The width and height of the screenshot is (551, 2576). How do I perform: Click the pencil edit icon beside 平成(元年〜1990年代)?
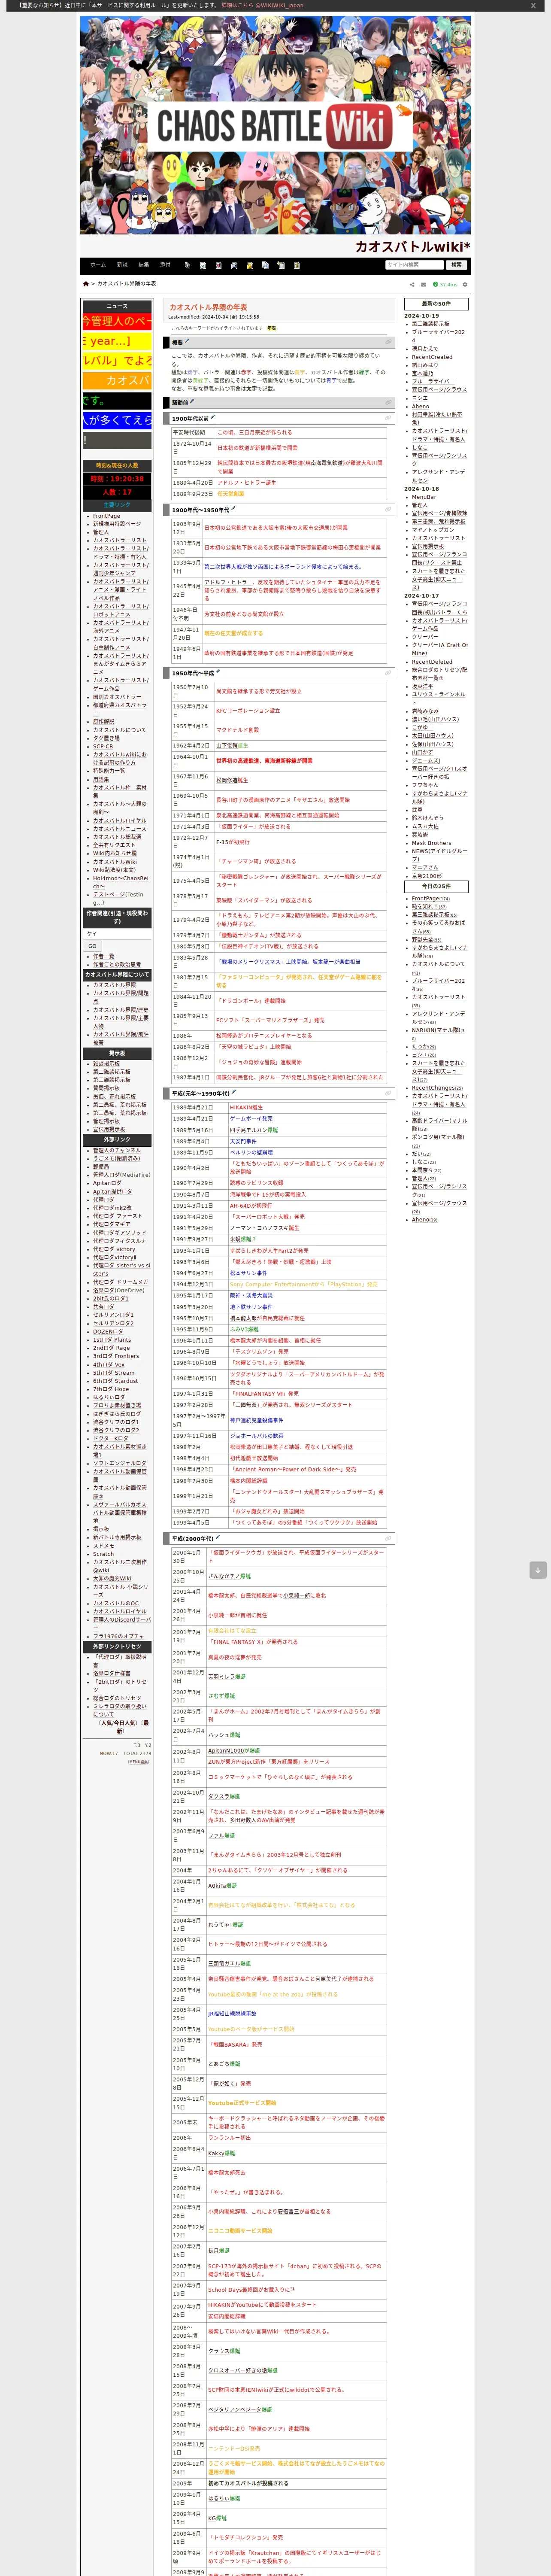(x=233, y=1092)
